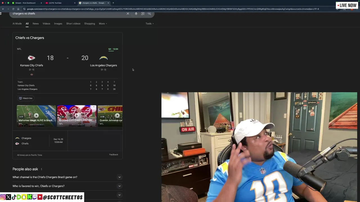Switch to the (2276) YouTube tab
The image size is (360, 202).
pyautogui.click(x=55, y=3)
